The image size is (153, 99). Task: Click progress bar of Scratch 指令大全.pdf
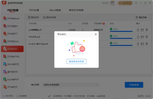(x=121, y=45)
